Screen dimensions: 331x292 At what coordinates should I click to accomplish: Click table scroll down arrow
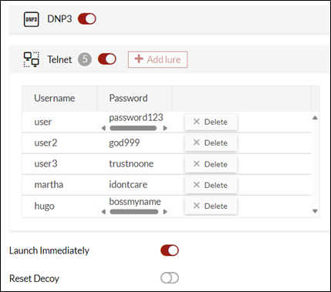point(315,211)
